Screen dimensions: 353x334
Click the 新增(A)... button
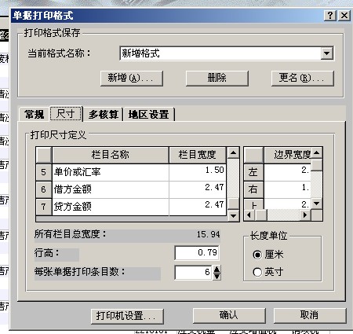[132, 78]
